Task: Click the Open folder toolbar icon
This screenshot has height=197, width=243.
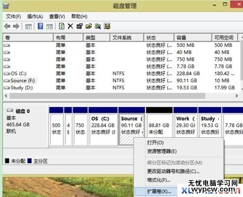Action: click(89, 26)
